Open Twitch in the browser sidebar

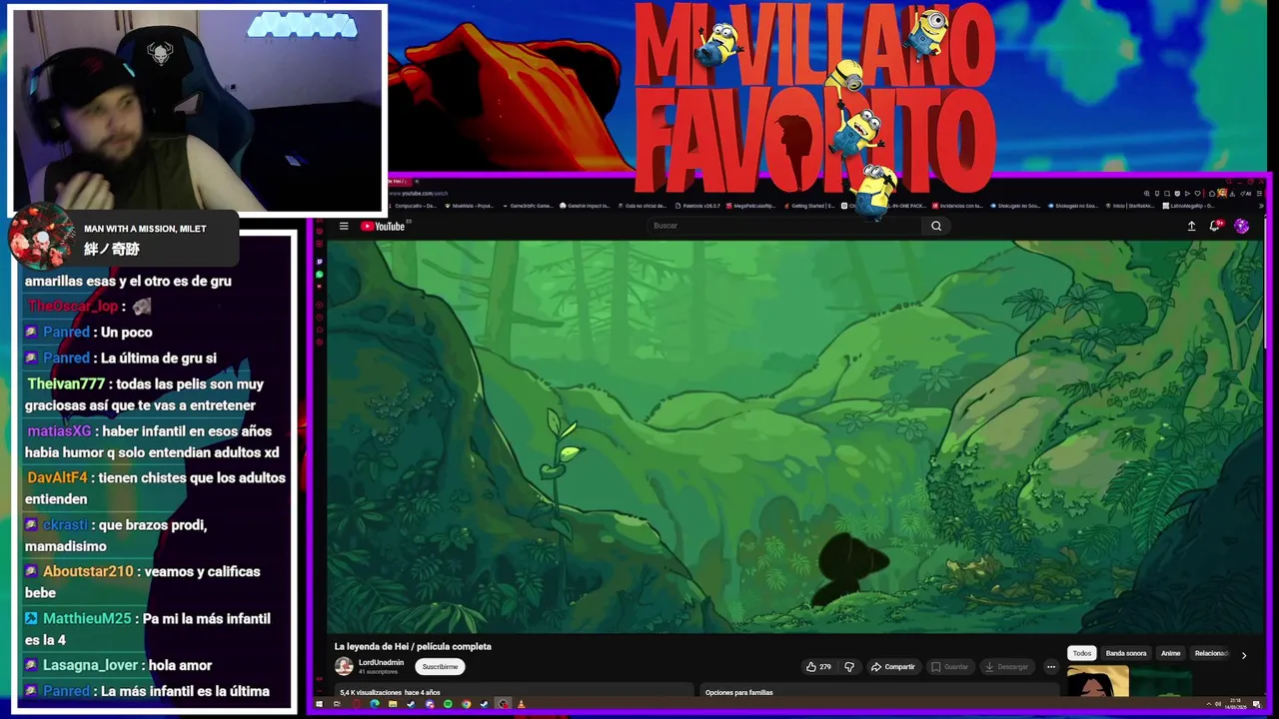point(320,262)
